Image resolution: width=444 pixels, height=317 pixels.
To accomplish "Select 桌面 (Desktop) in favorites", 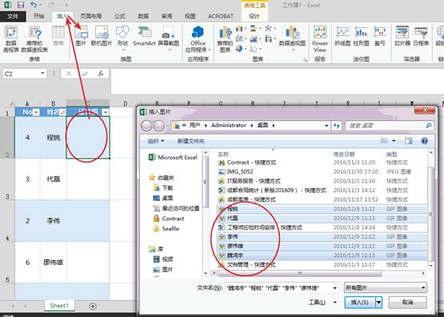I will pos(163,198).
